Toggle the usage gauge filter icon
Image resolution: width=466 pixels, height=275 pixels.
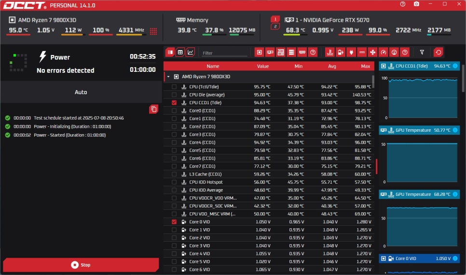[394, 52]
